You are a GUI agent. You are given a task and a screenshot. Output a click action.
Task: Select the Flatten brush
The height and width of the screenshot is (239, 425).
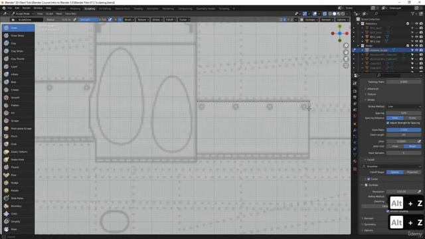(x=18, y=105)
